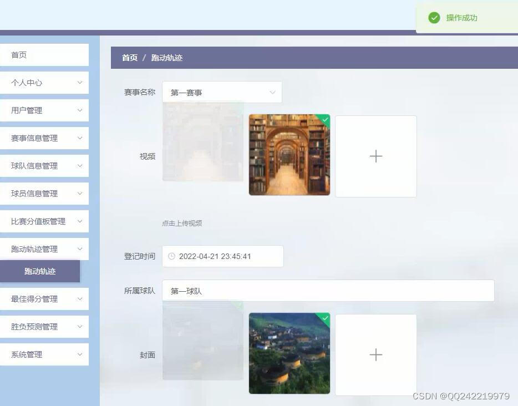Click the chevron next to 跑动轨迹管理

pyautogui.click(x=80, y=249)
